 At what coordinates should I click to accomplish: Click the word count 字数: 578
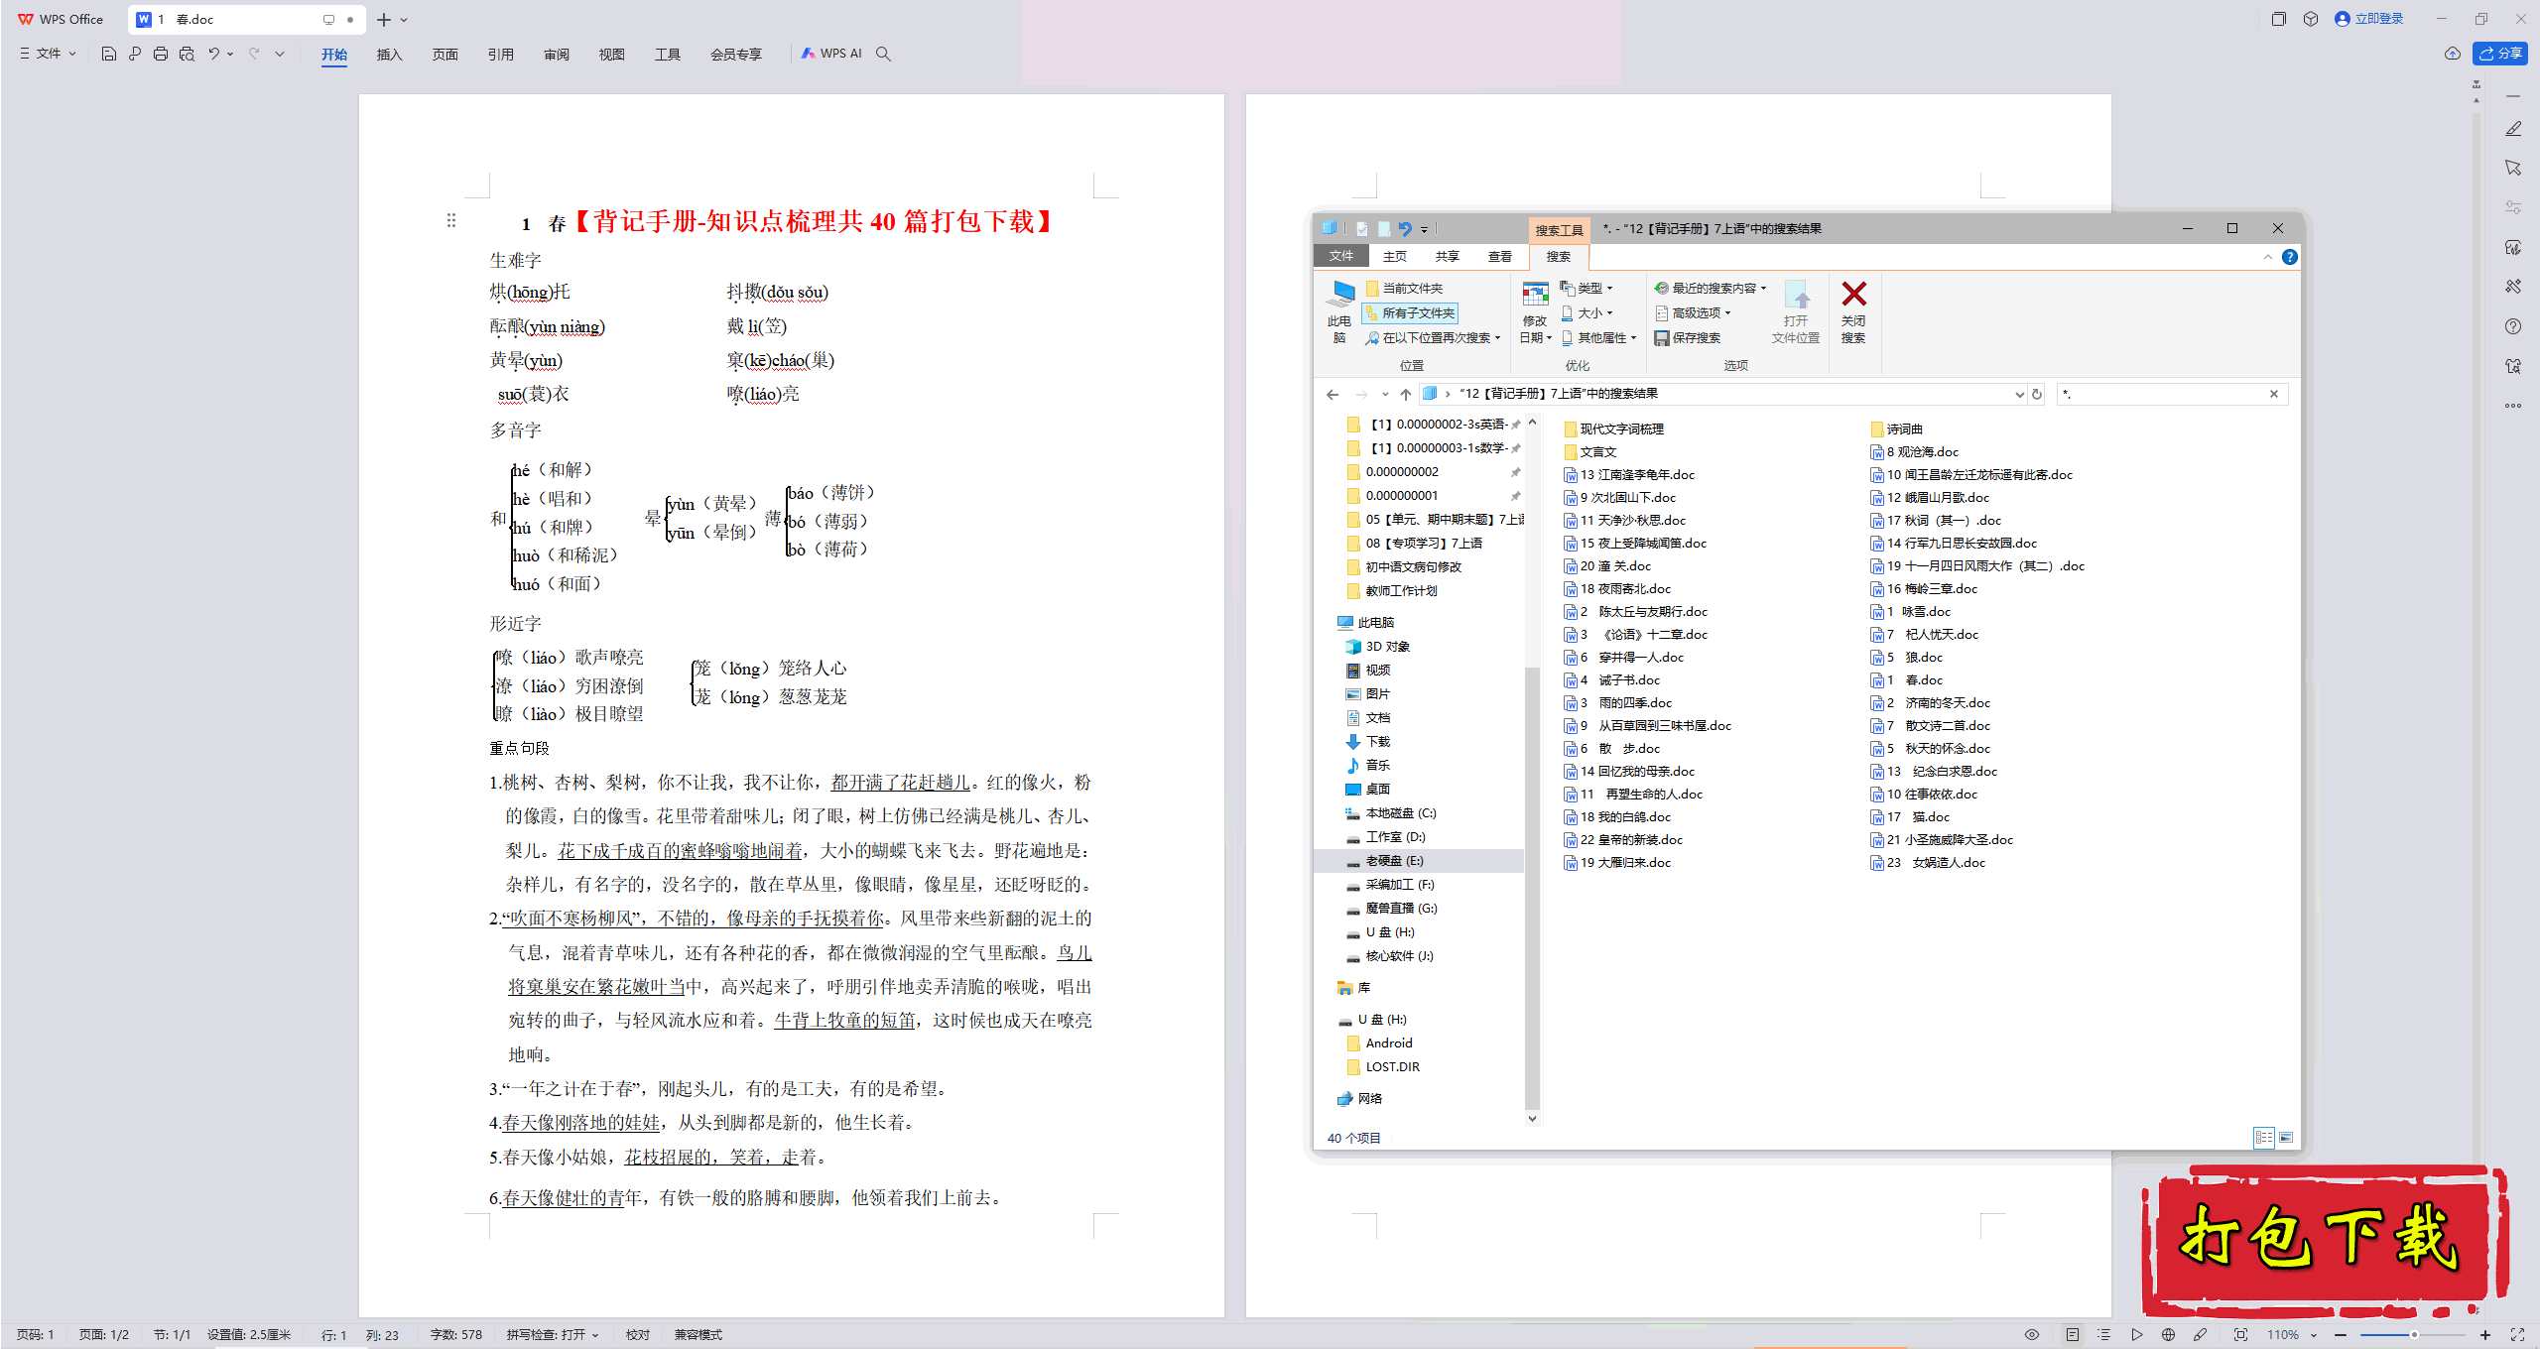[x=456, y=1335]
